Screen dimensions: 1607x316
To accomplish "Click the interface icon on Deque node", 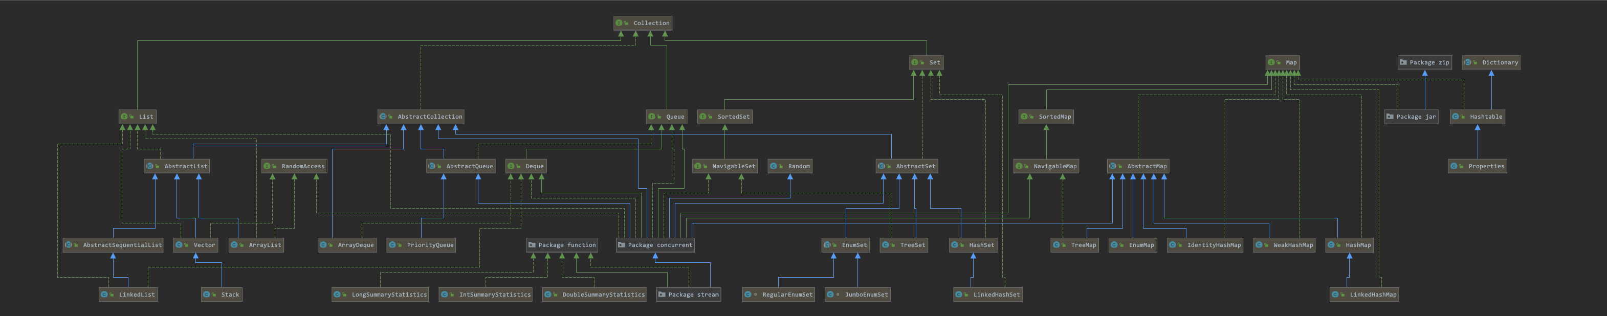I will click(x=511, y=166).
